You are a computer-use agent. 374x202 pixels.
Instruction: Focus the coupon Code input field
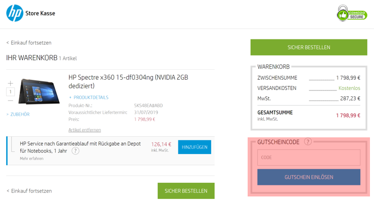(309, 158)
